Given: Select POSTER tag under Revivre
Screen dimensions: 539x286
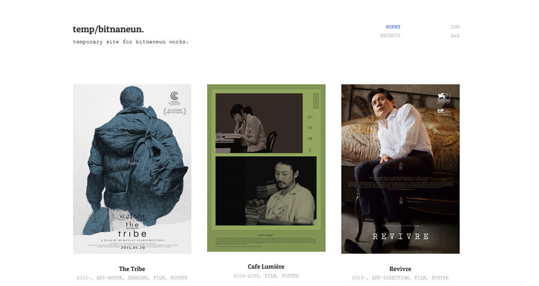Looking at the screenshot, I should point(440,278).
